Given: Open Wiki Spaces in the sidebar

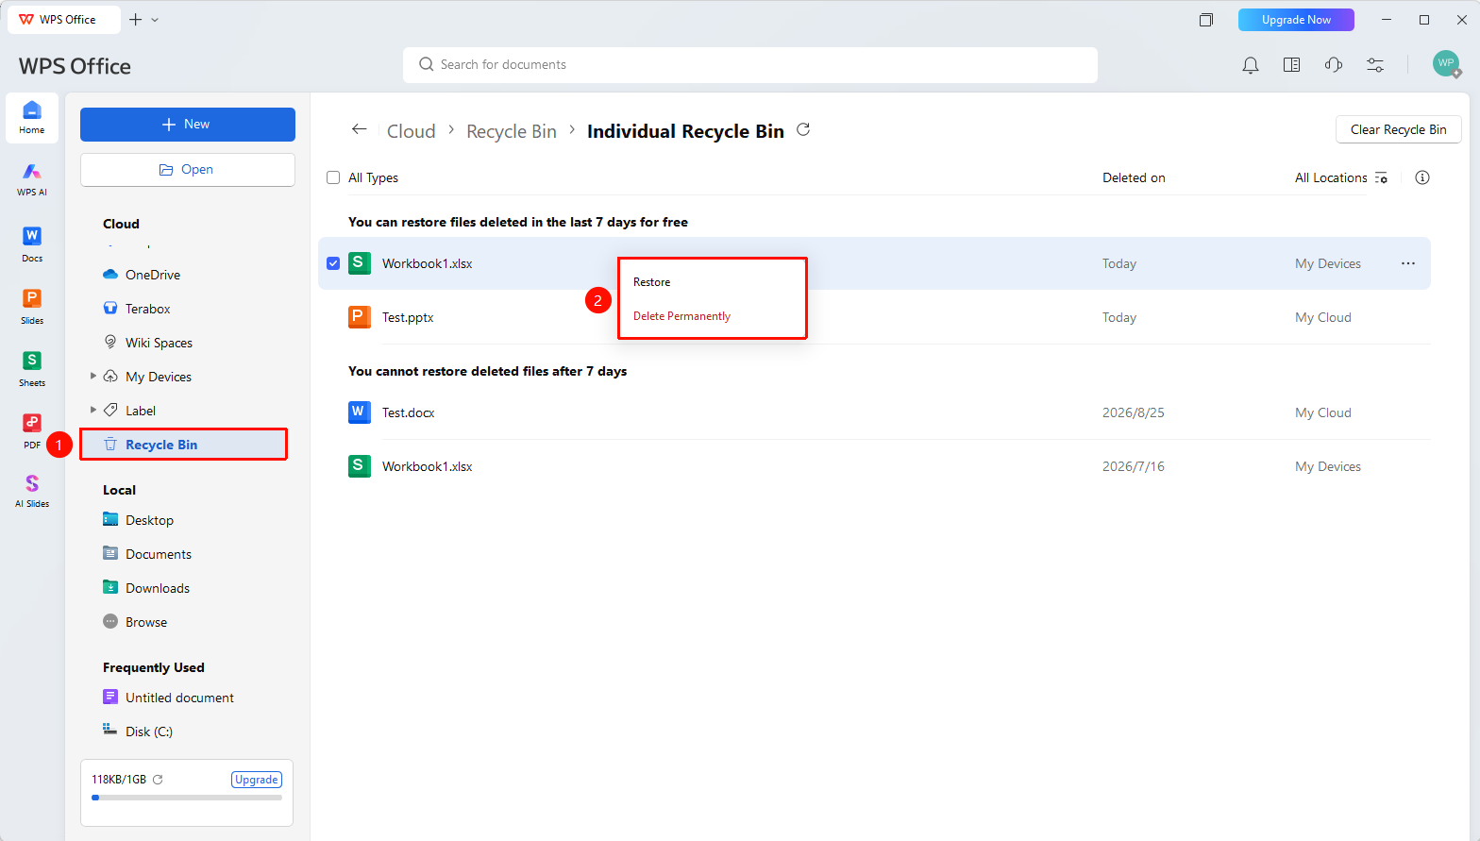Looking at the screenshot, I should [159, 343].
